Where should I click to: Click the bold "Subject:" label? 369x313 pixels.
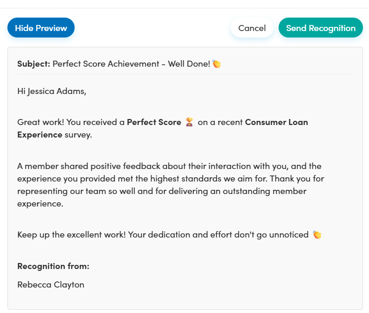[x=33, y=64]
